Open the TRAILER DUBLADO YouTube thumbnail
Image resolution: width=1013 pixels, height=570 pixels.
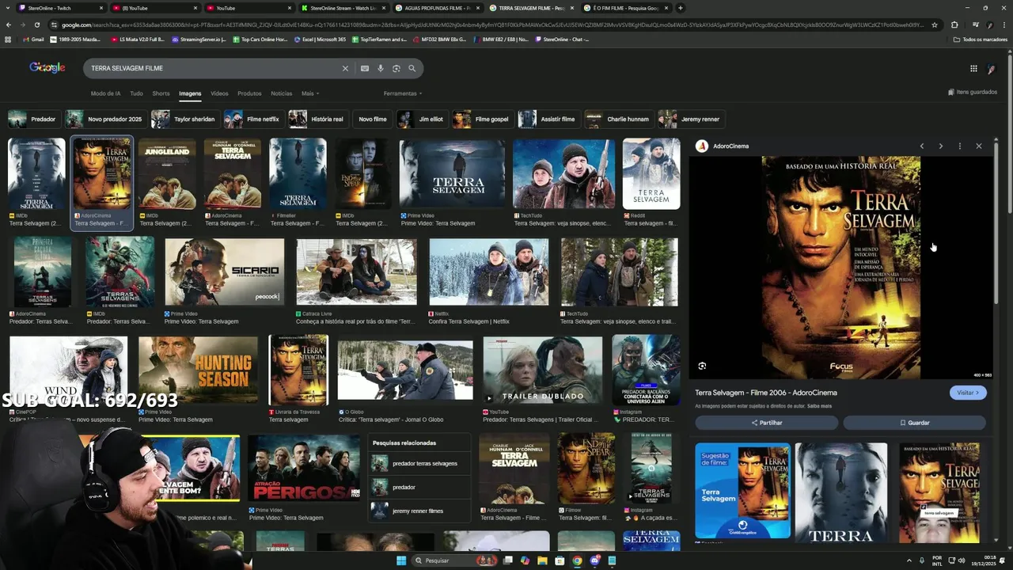542,369
